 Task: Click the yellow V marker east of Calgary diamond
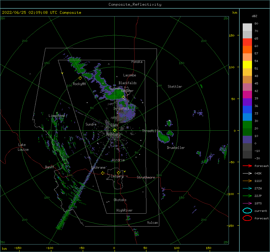pyautogui.click(x=124, y=171)
